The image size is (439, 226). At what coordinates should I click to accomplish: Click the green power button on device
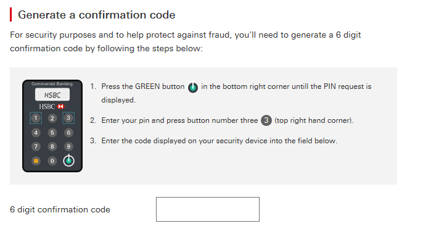[68, 161]
